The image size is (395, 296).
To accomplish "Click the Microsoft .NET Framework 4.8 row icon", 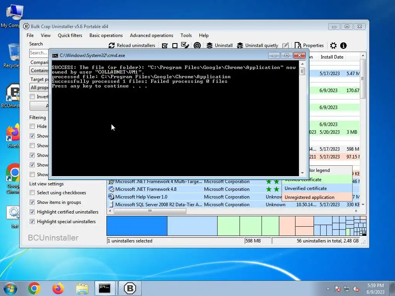I will coord(111,189).
